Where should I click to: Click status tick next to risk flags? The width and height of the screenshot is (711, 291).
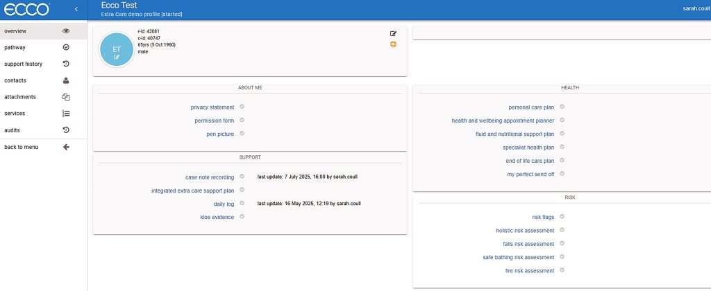tap(562, 216)
